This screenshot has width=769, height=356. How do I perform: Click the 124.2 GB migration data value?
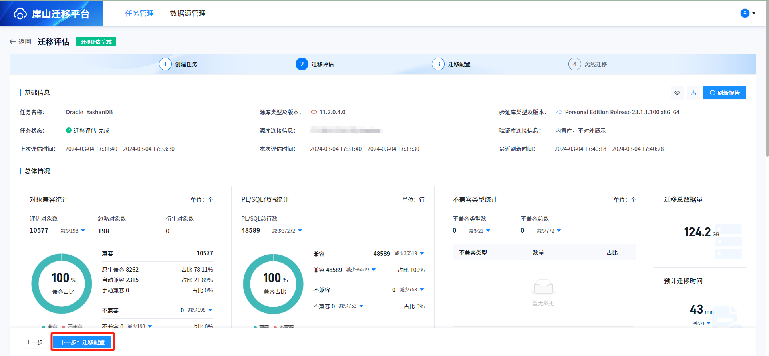(x=701, y=232)
